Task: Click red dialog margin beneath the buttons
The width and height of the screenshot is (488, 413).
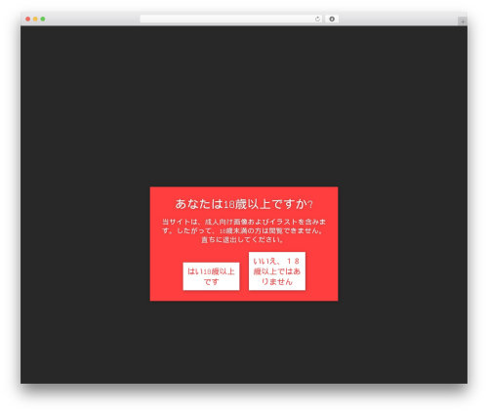Action: 244,296
